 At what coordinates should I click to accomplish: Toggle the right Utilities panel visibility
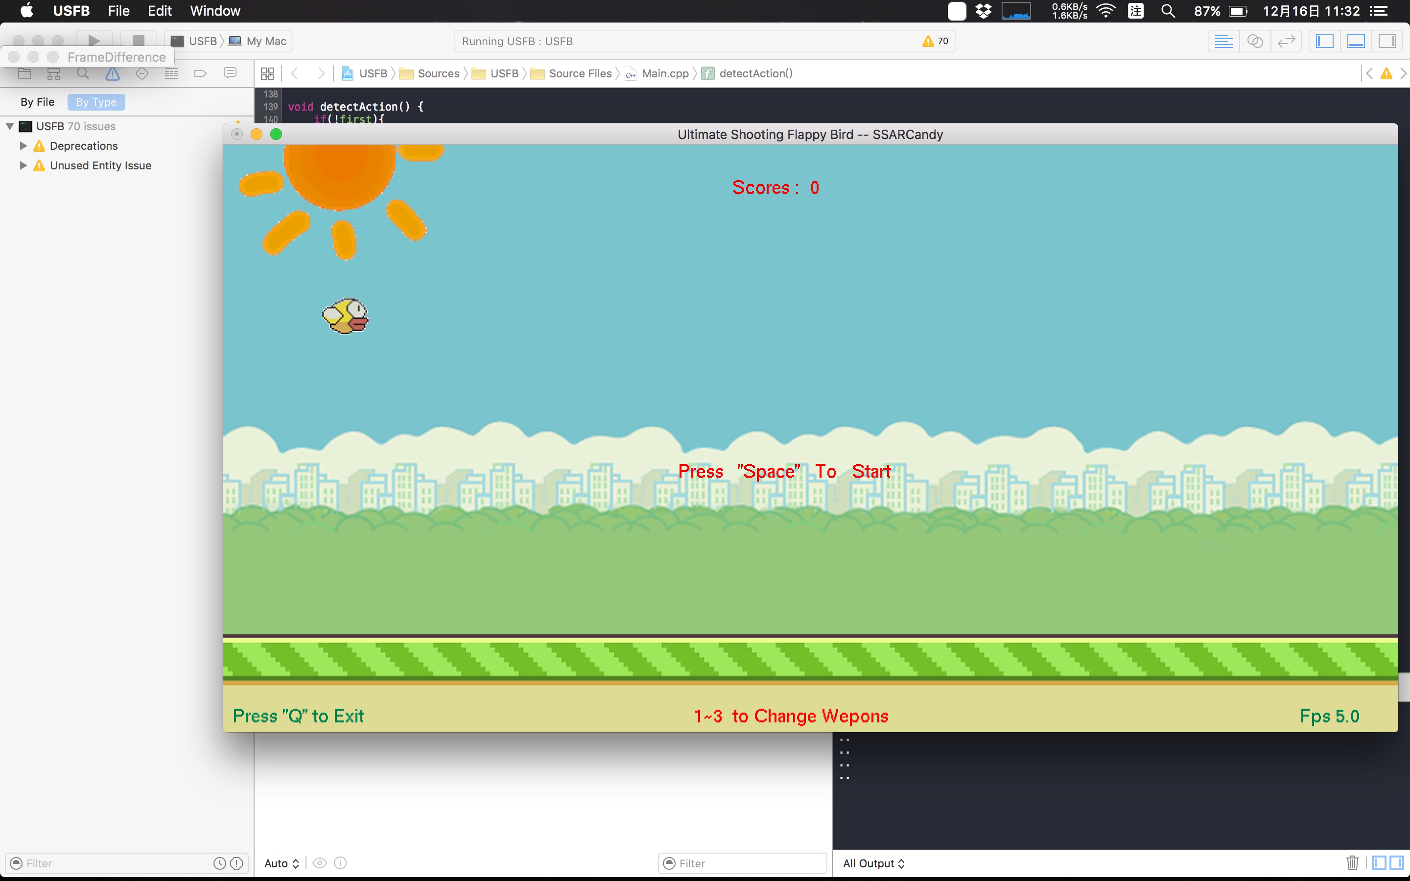tap(1387, 41)
